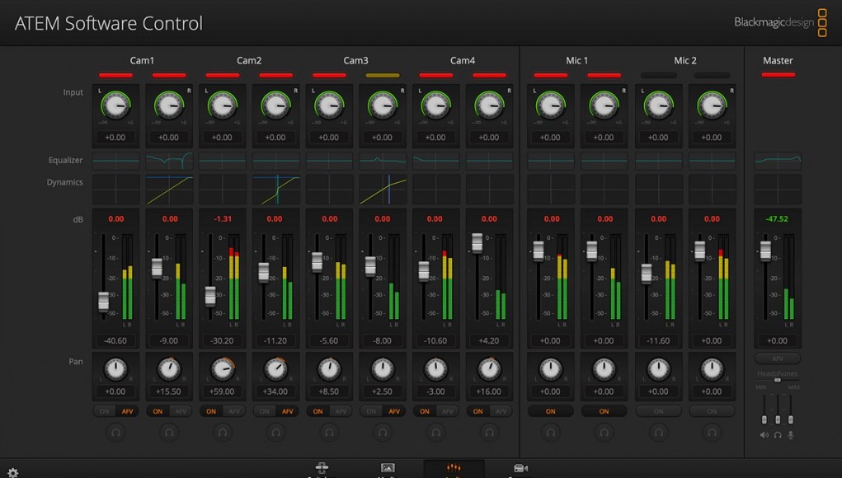Click the headphone solo icon for Mic 2 right

point(712,432)
